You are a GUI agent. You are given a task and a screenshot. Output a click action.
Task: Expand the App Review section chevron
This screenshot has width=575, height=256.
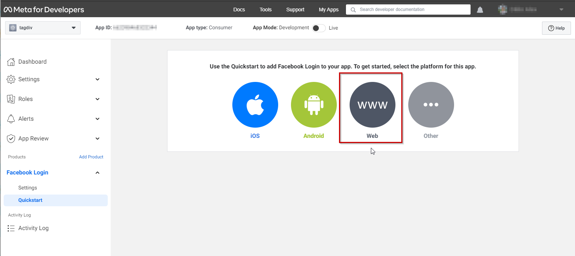coord(97,139)
